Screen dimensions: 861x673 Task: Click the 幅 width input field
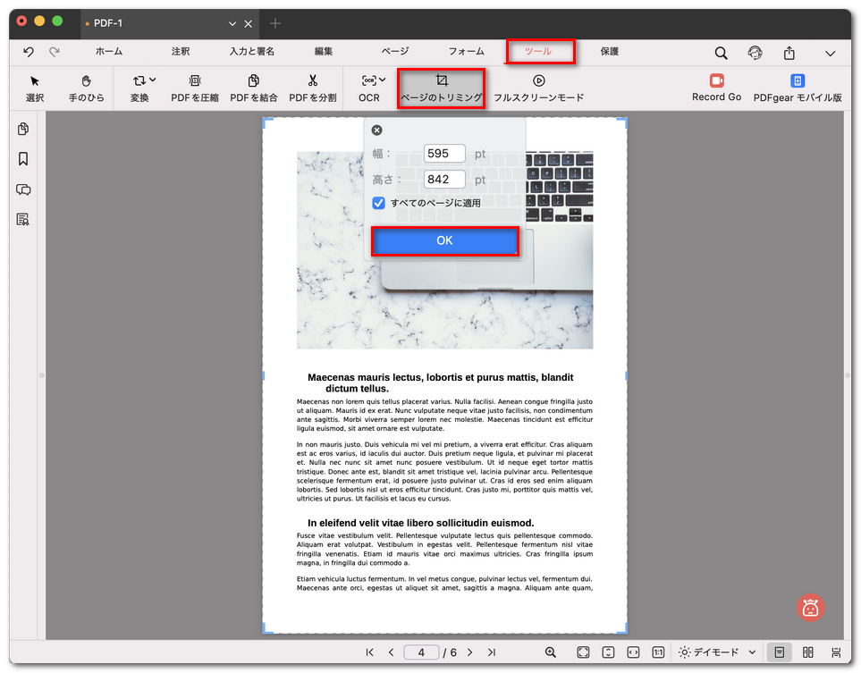444,154
